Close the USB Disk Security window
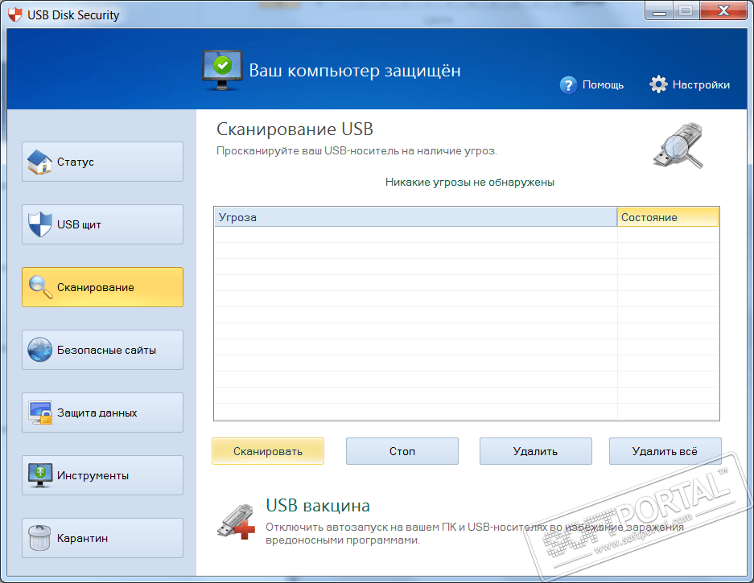Viewport: 754px width, 583px height. click(723, 11)
